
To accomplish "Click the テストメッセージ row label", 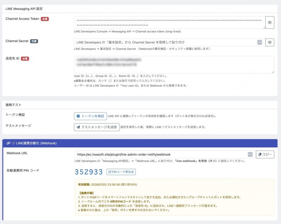I will [x=18, y=126].
